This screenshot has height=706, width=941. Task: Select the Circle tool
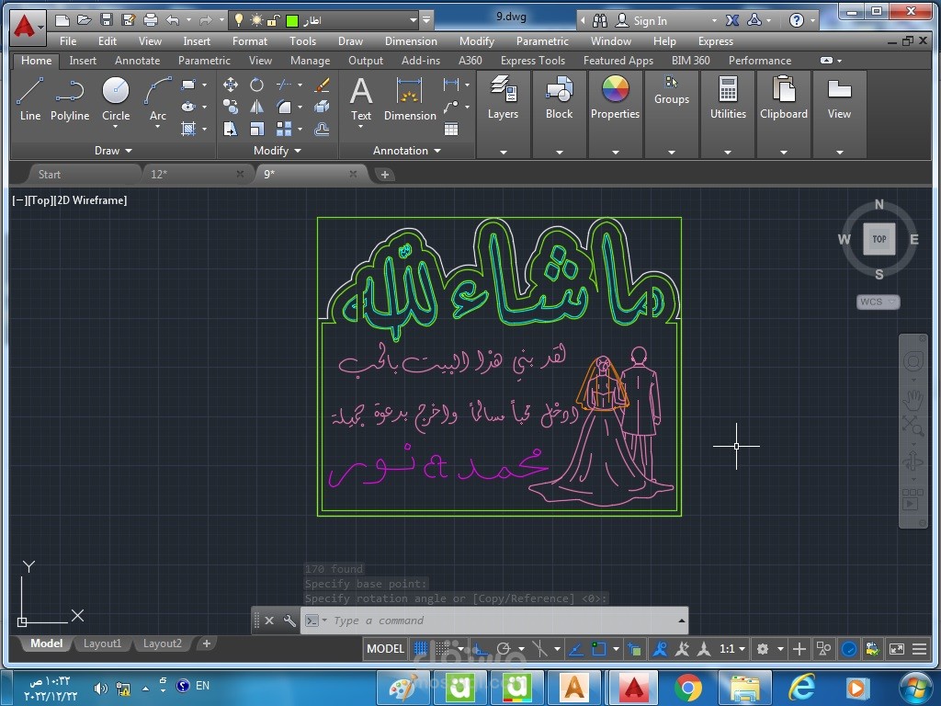[x=116, y=98]
